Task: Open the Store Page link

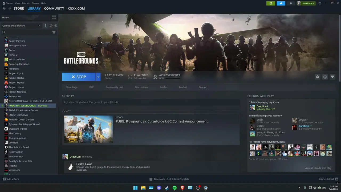Action: point(71,87)
